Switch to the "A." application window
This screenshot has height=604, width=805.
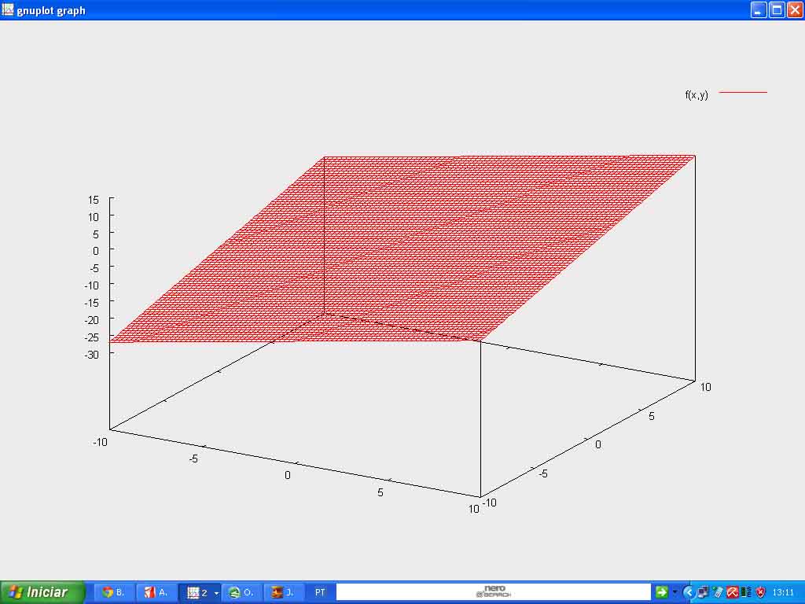pyautogui.click(x=157, y=591)
